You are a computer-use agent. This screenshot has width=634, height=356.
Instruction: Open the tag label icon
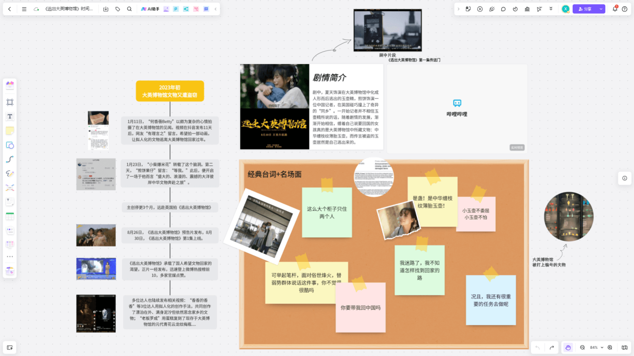click(x=118, y=9)
